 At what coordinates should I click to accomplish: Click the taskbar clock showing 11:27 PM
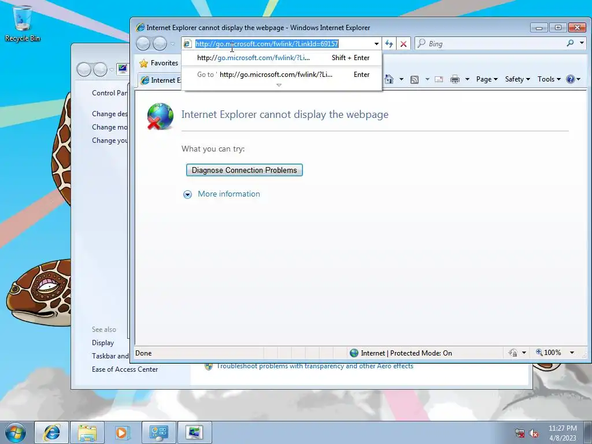563,432
